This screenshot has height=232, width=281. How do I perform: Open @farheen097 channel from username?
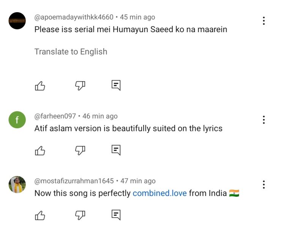click(55, 116)
